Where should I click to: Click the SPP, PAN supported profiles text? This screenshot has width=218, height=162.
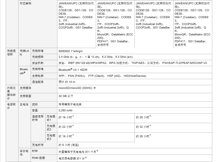(x=102, y=76)
